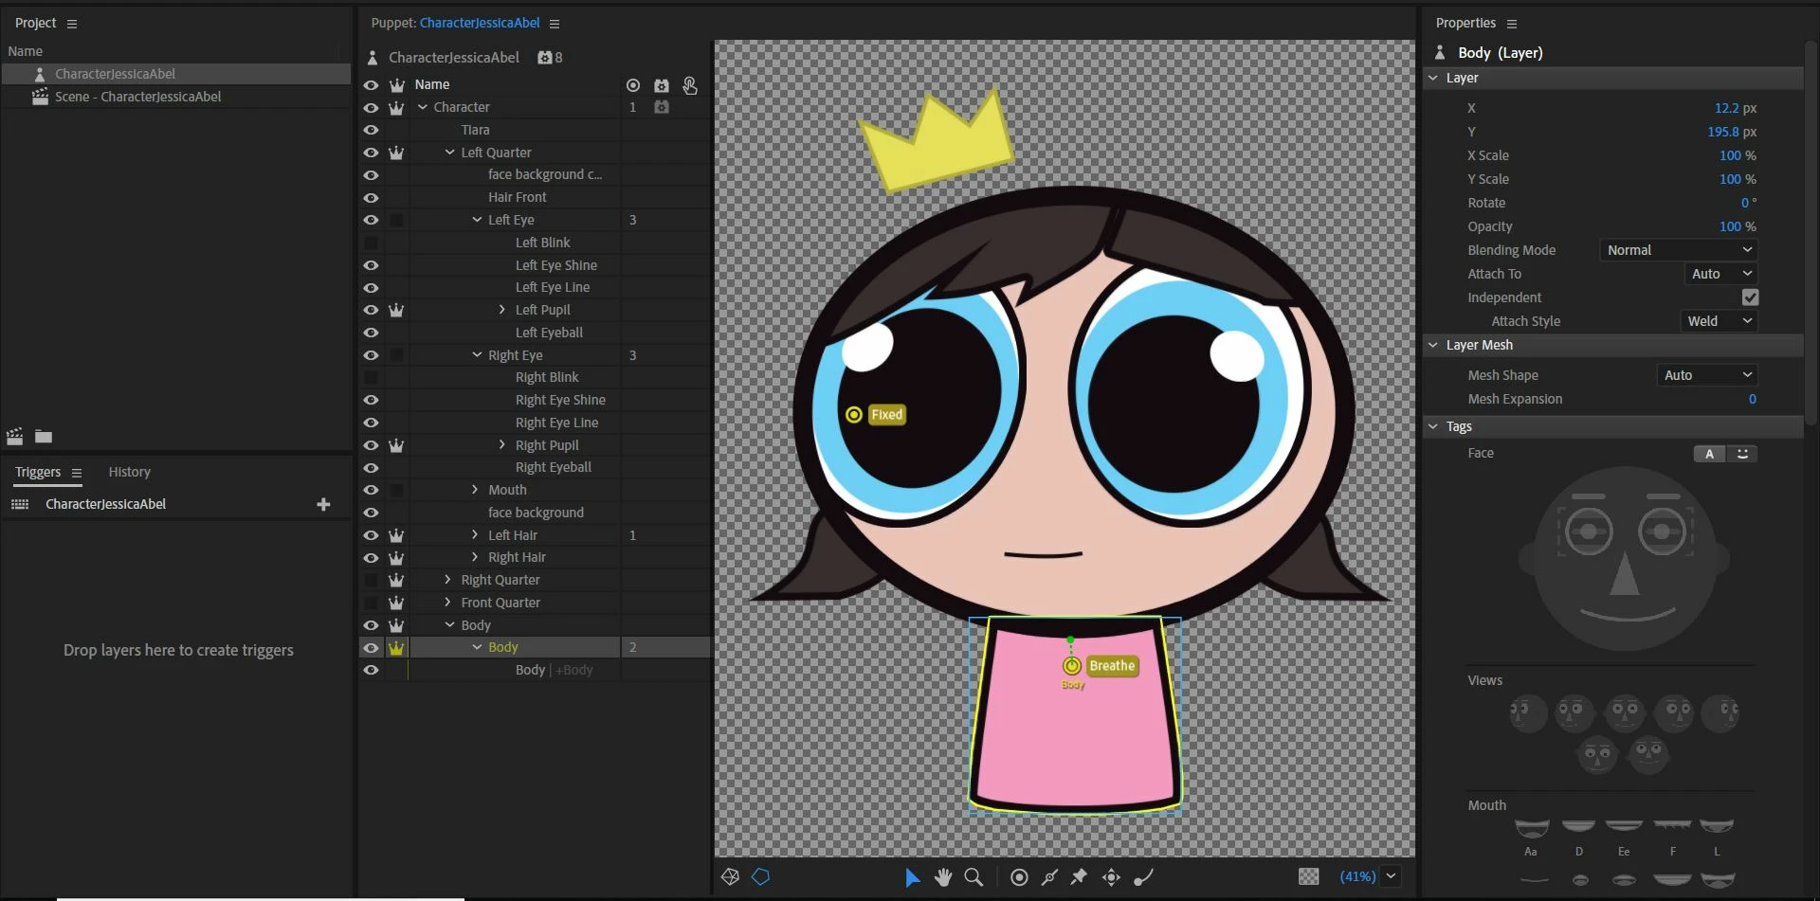The width and height of the screenshot is (1820, 901).
Task: Select the Handle tool circle icon
Action: 1019,877
